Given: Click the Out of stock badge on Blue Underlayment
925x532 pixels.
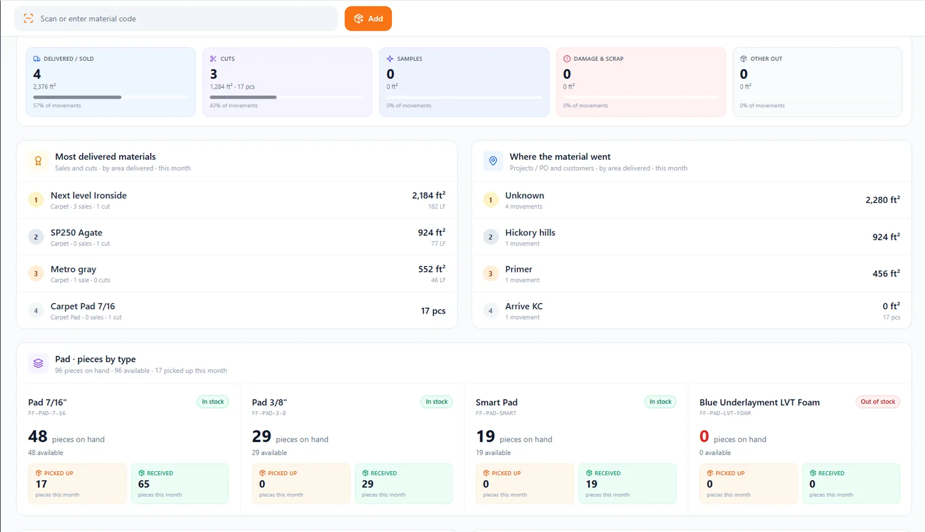Looking at the screenshot, I should 878,402.
